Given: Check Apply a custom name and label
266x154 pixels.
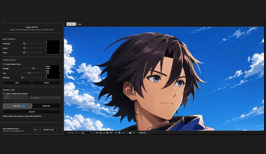Looking at the screenshot, I should [4, 94].
